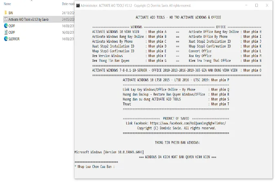Image resolution: width=277 pixels, height=183 pixels.
Task: Click the Edge icon of first OSPP
Action: pyautogui.click(x=6, y=26)
